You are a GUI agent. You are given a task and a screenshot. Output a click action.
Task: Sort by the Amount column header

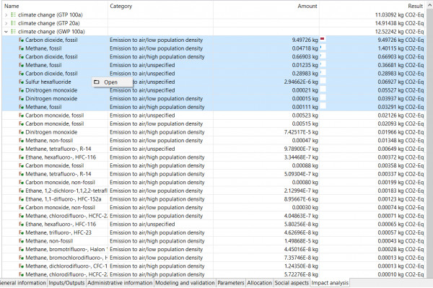point(266,6)
